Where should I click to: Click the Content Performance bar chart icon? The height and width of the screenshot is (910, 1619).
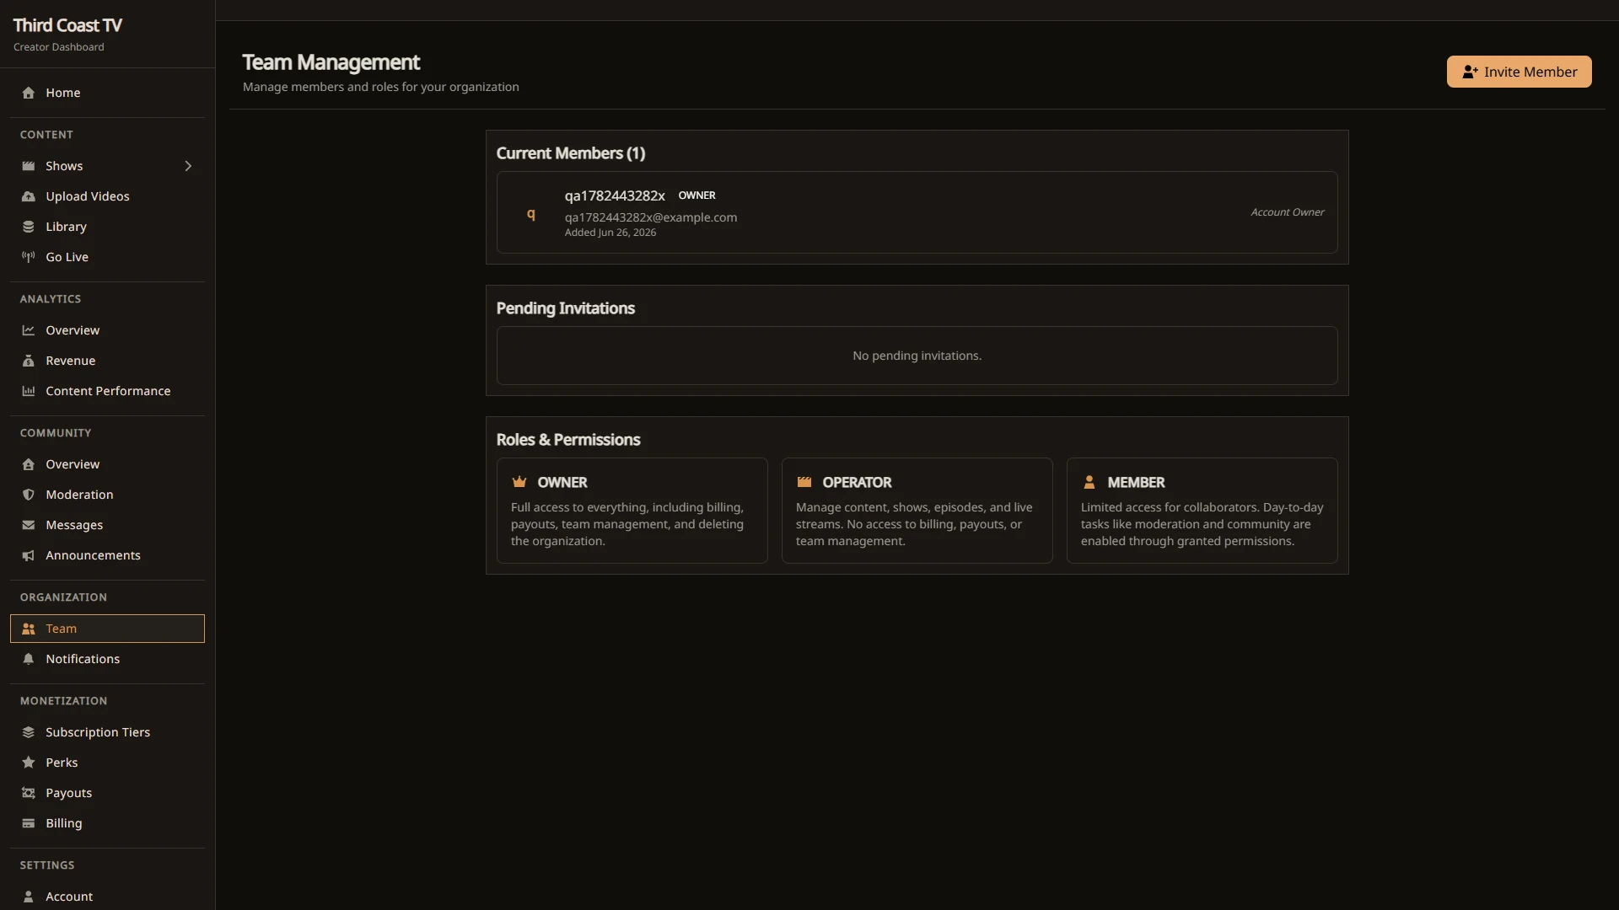(29, 391)
